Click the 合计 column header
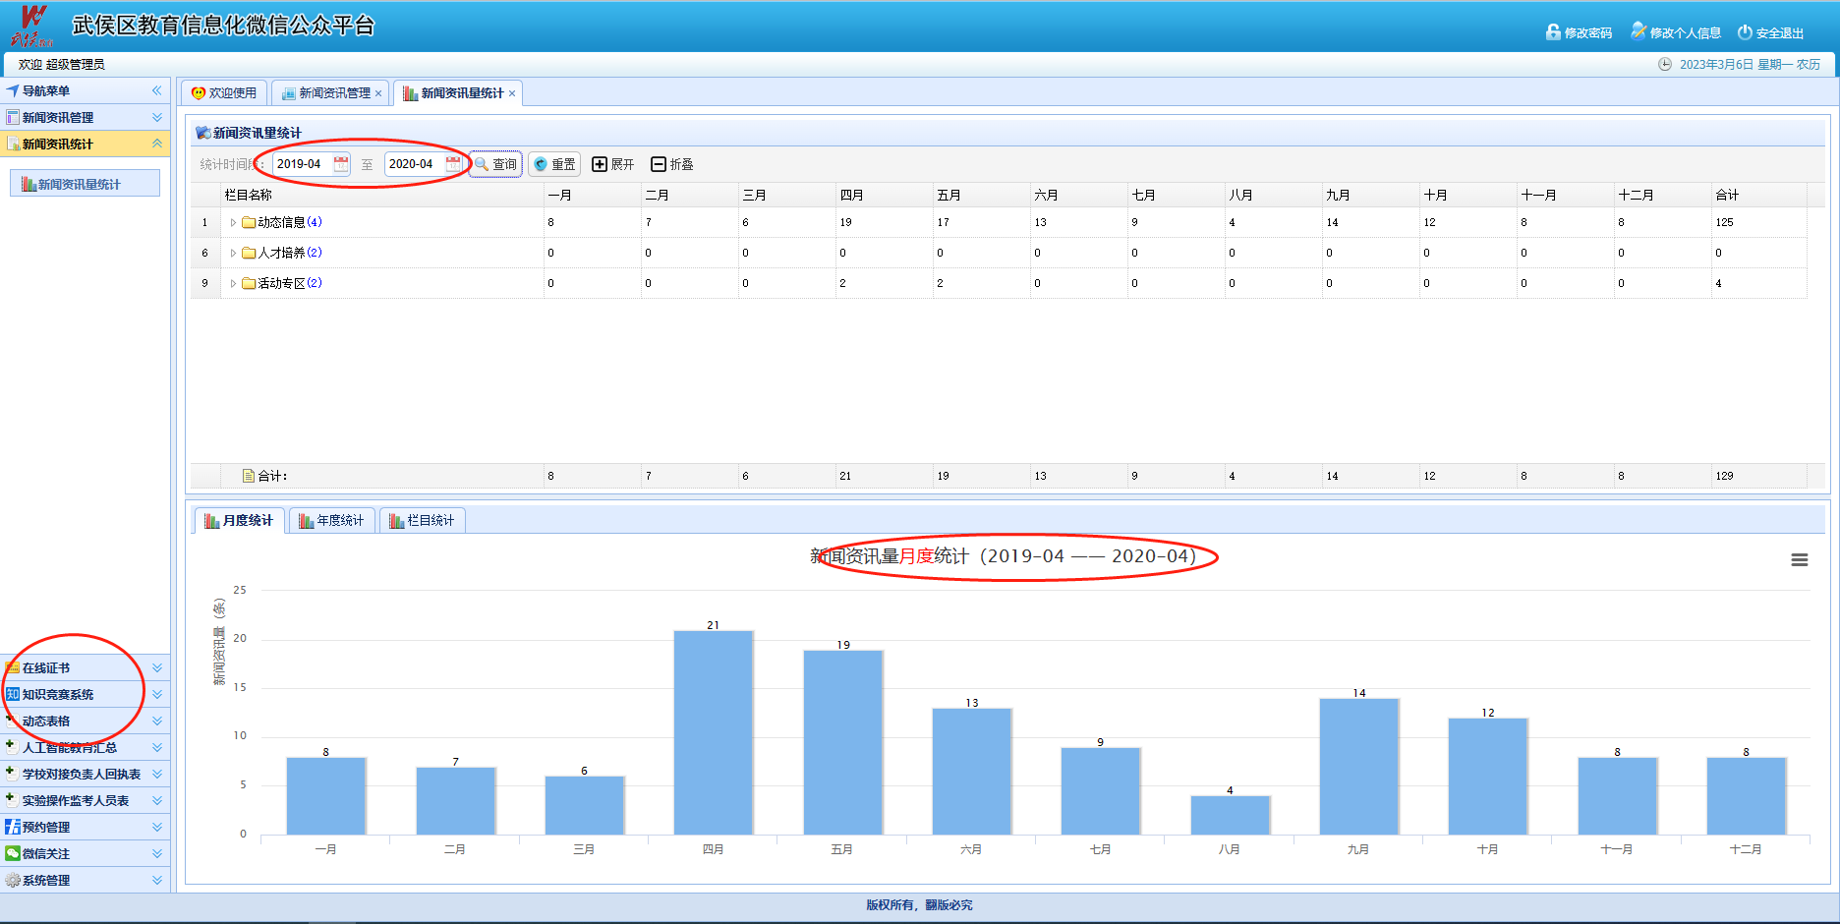This screenshot has height=924, width=1840. pyautogui.click(x=1759, y=195)
